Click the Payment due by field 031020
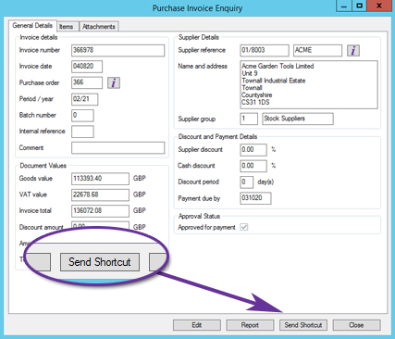Viewport: 395px width, 339px height. coord(255,198)
